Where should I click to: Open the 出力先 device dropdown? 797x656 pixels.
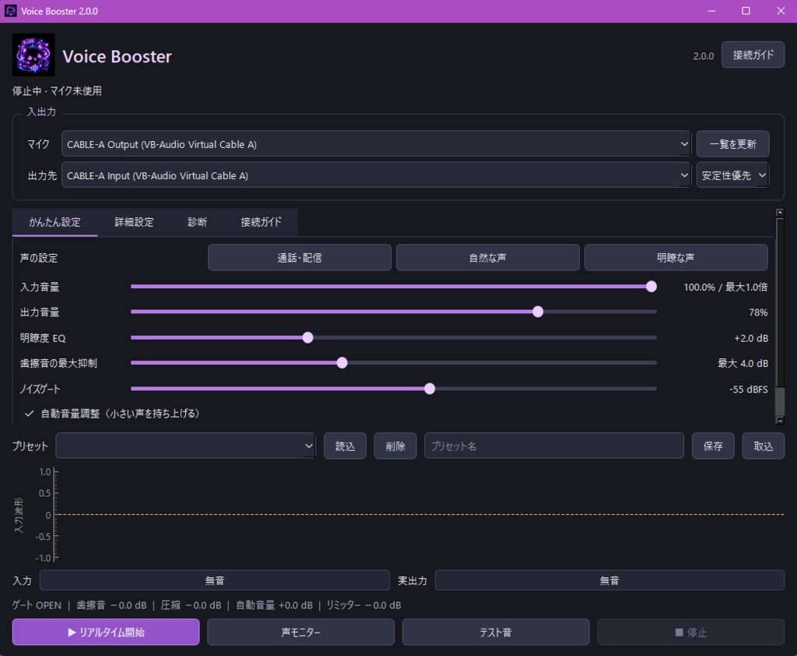[376, 175]
